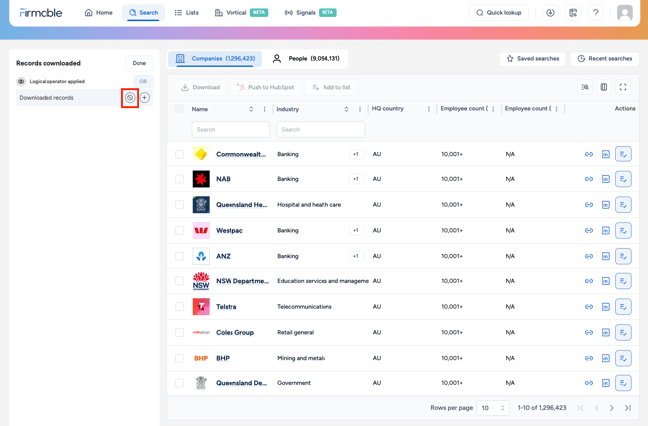Open the website link icon for Westpac
This screenshot has width=648, height=426.
pyautogui.click(x=589, y=230)
